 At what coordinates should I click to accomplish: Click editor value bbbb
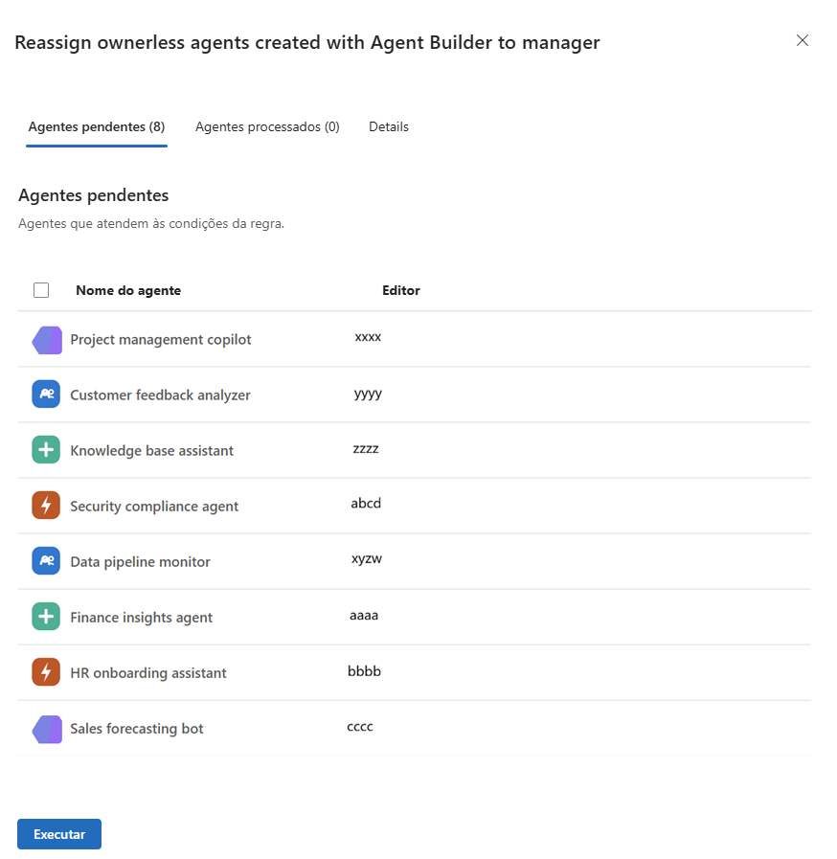click(x=364, y=671)
